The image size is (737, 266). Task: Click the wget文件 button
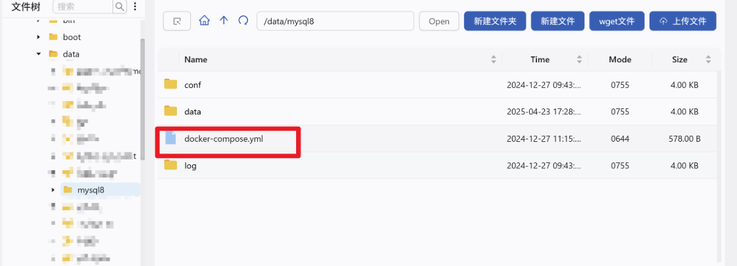point(617,21)
